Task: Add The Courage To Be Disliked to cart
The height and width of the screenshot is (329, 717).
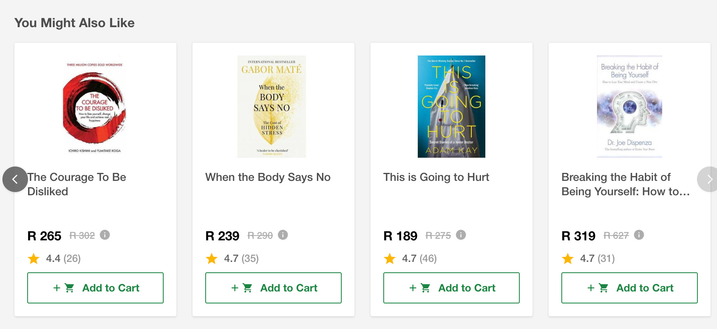Action: pos(95,288)
